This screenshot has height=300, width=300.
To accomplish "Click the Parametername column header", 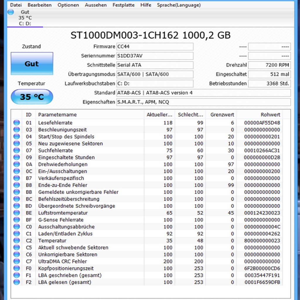I will click(90, 115).
